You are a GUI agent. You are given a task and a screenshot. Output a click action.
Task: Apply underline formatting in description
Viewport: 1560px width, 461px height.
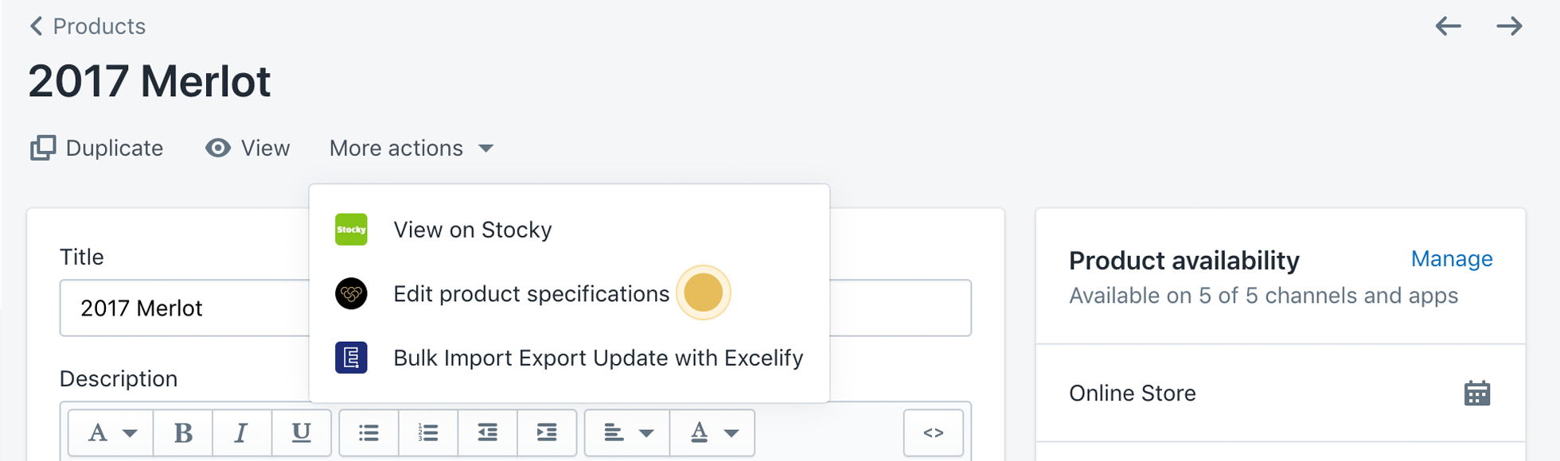coord(301,432)
